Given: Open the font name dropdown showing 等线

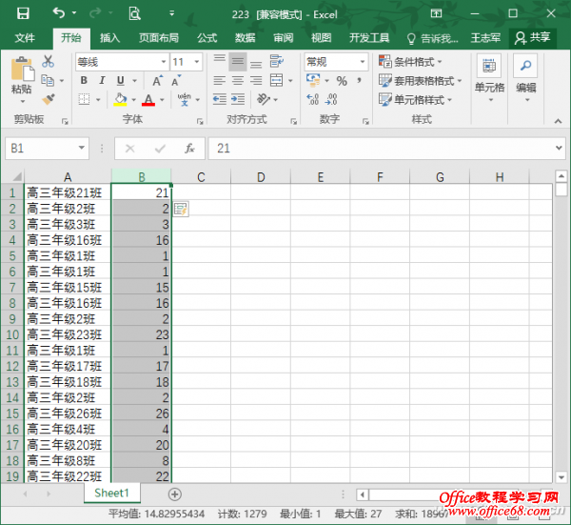Looking at the screenshot, I should click(x=162, y=61).
